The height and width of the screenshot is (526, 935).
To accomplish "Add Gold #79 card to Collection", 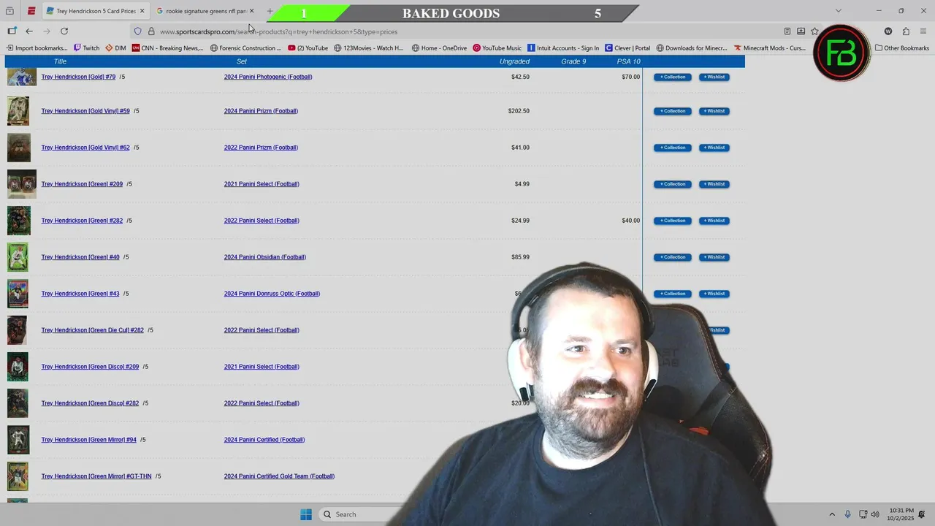I will click(x=673, y=77).
